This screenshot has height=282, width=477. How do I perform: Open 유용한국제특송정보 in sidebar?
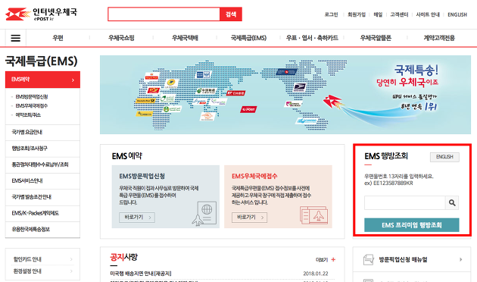(x=42, y=229)
